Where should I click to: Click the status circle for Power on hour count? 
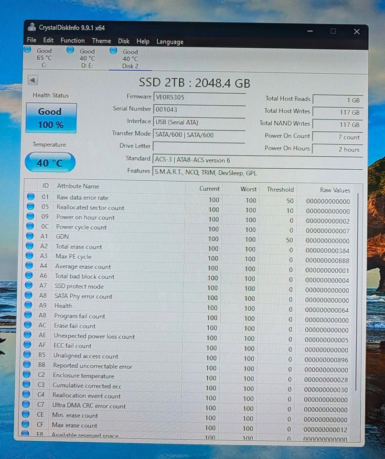[x=30, y=216]
